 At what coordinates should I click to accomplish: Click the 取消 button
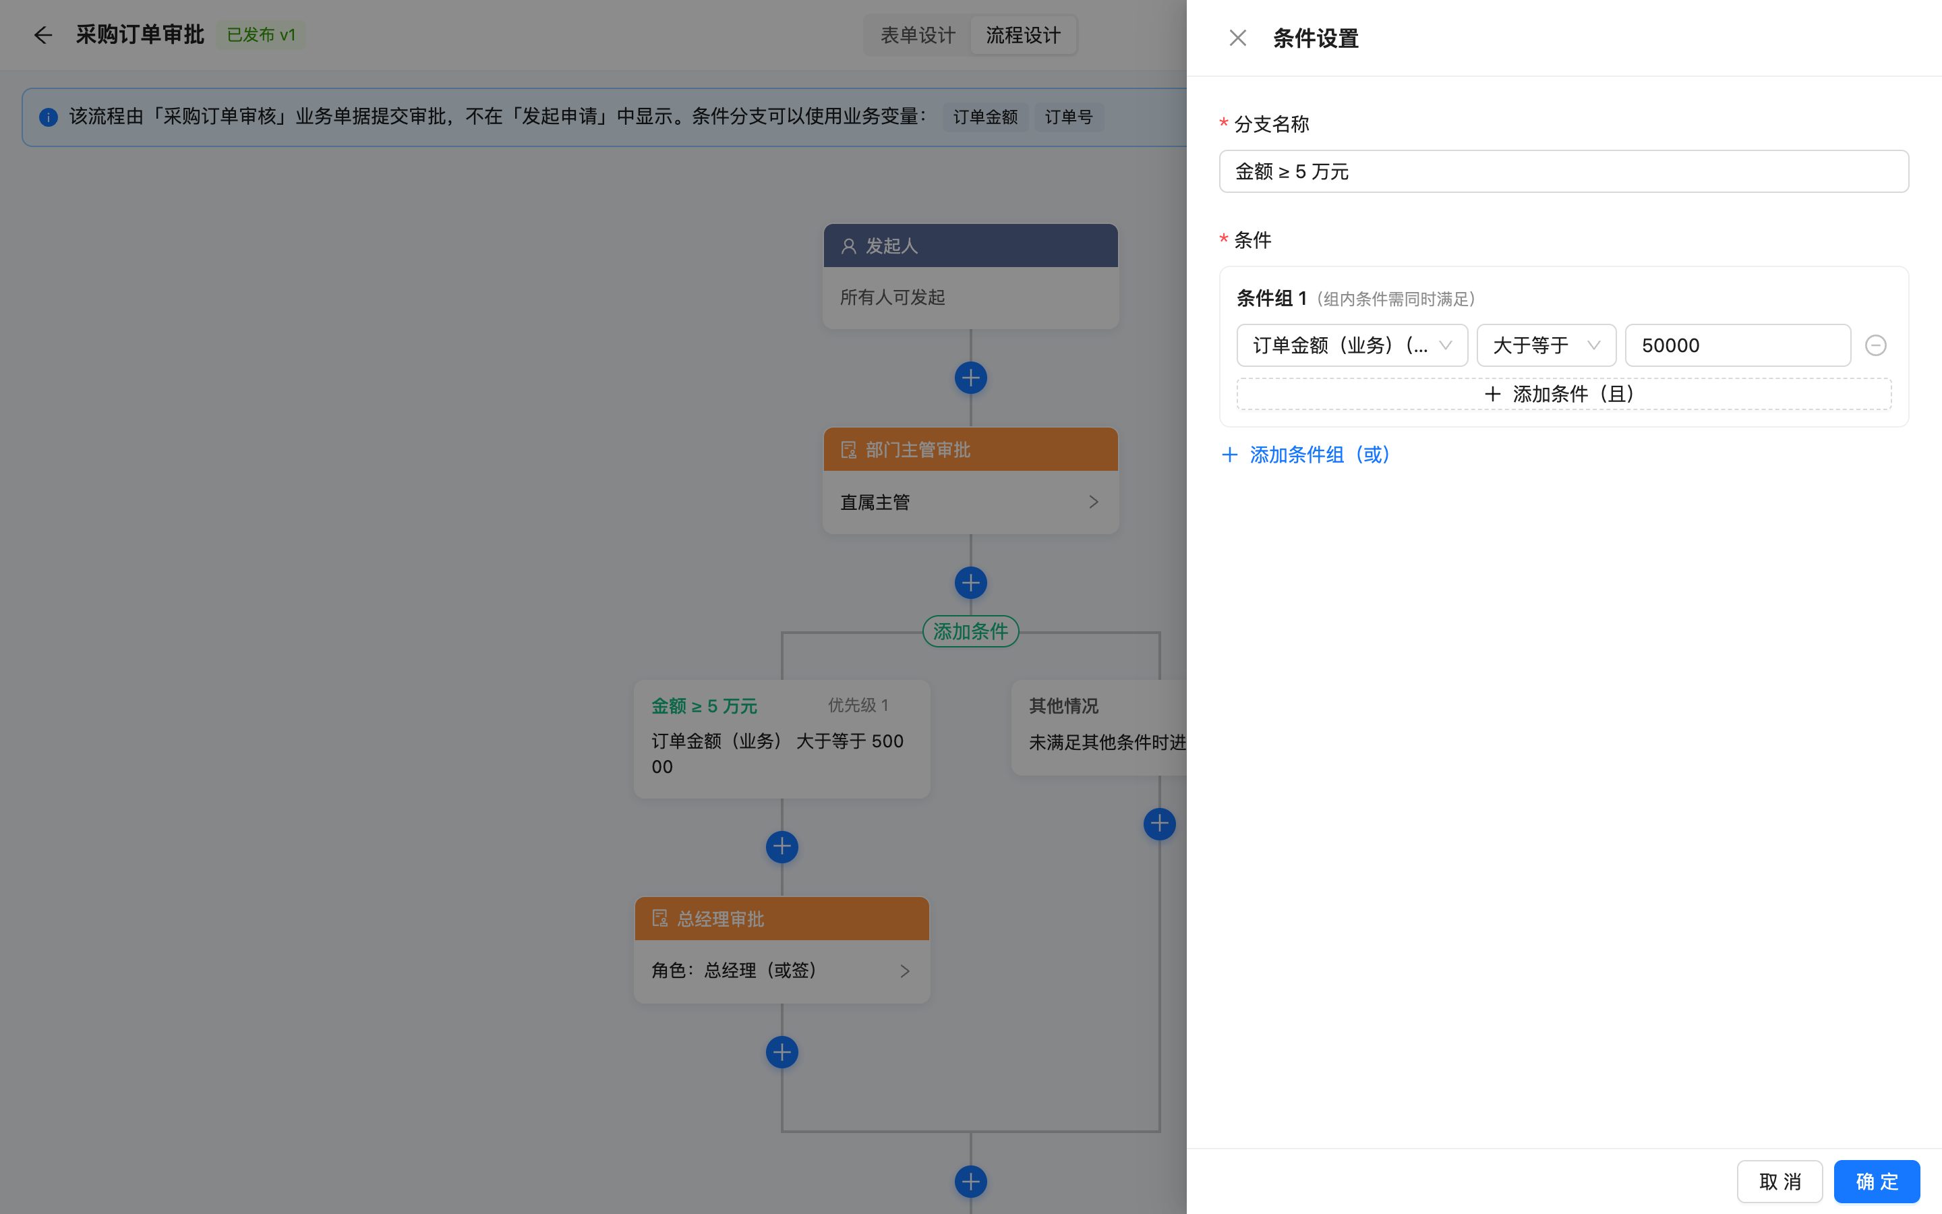tap(1779, 1181)
